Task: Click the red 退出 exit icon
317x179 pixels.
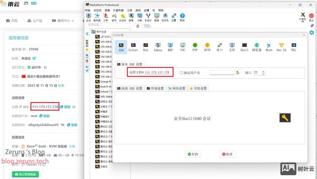Action: [311, 17]
